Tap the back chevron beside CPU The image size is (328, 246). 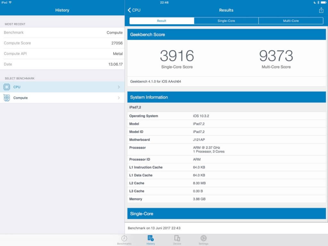(x=129, y=10)
